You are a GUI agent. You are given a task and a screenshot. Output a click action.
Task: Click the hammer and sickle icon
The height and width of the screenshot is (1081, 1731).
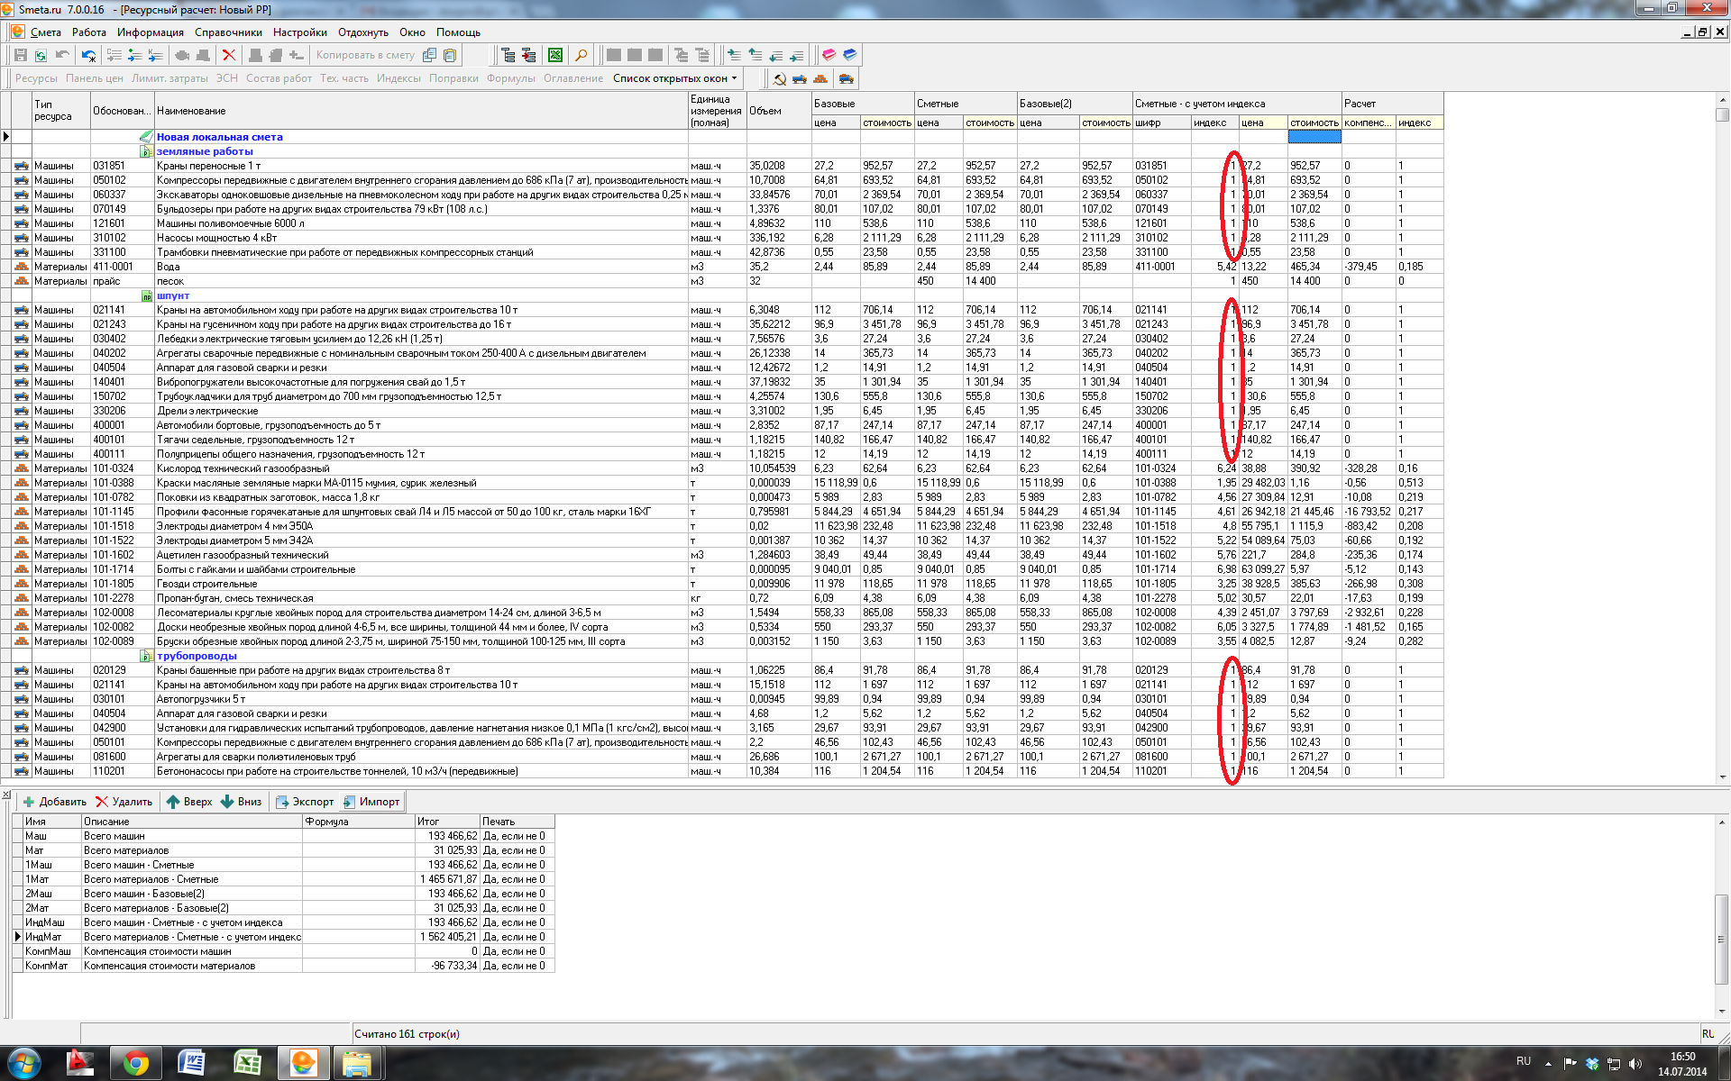[x=780, y=79]
